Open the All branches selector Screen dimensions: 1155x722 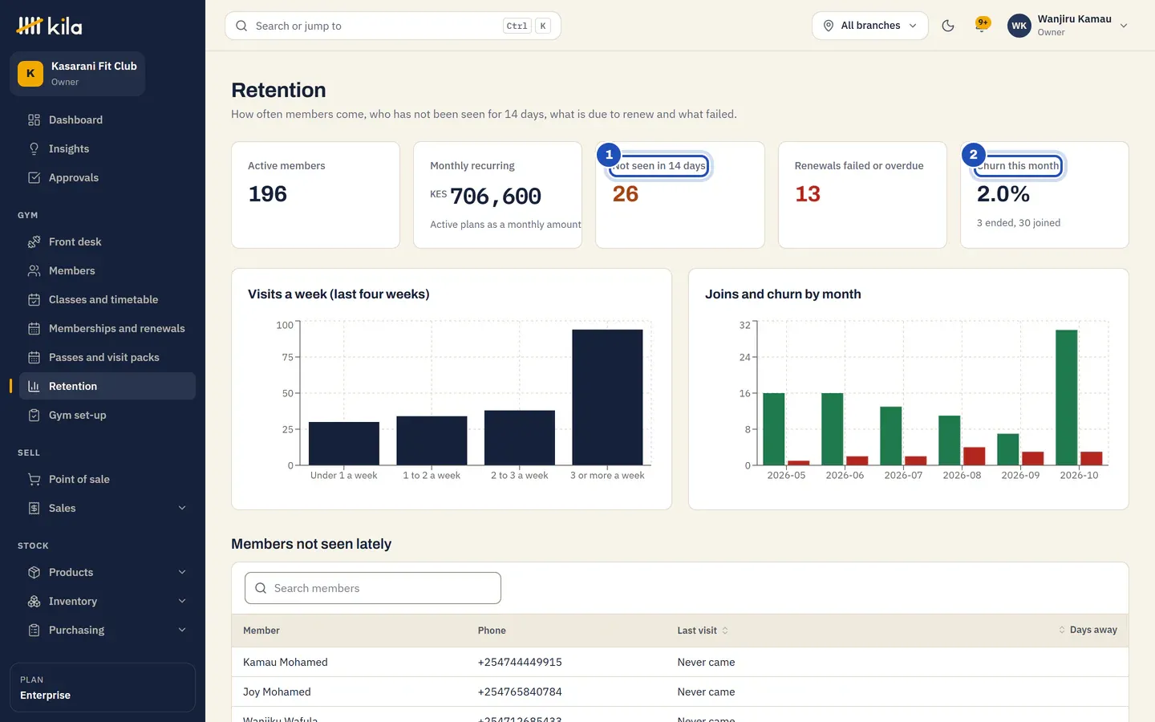(870, 26)
